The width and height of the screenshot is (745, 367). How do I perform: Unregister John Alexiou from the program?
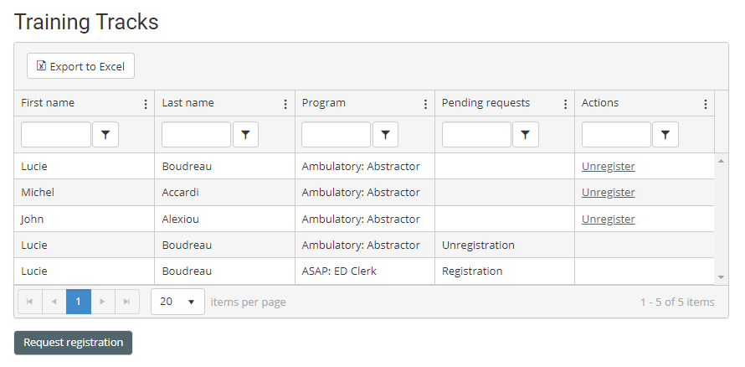click(x=609, y=219)
